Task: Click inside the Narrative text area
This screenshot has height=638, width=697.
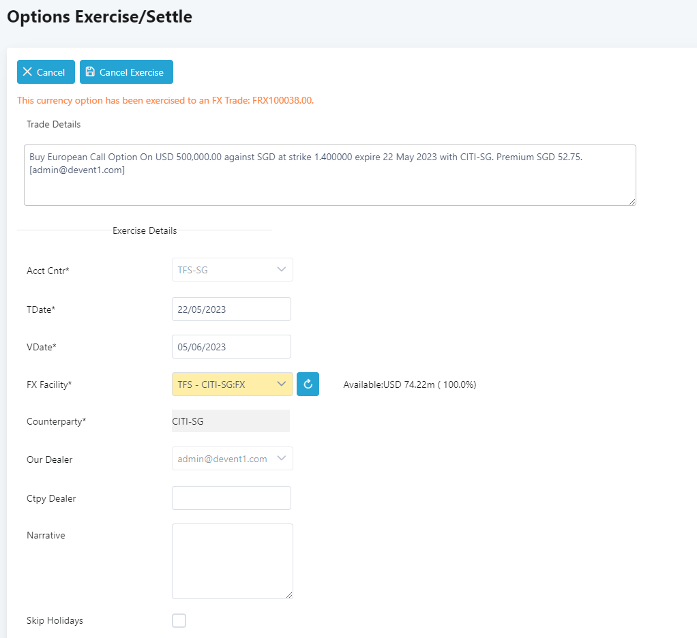Action: (x=232, y=561)
